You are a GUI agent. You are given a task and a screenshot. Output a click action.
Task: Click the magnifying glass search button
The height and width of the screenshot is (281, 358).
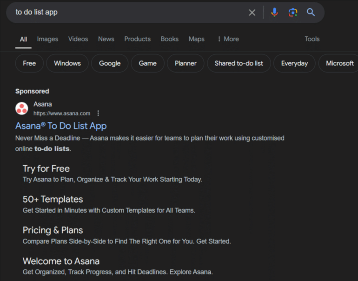(311, 13)
